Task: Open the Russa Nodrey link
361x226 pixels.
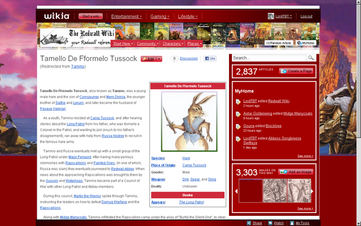Action: pyautogui.click(x=113, y=136)
